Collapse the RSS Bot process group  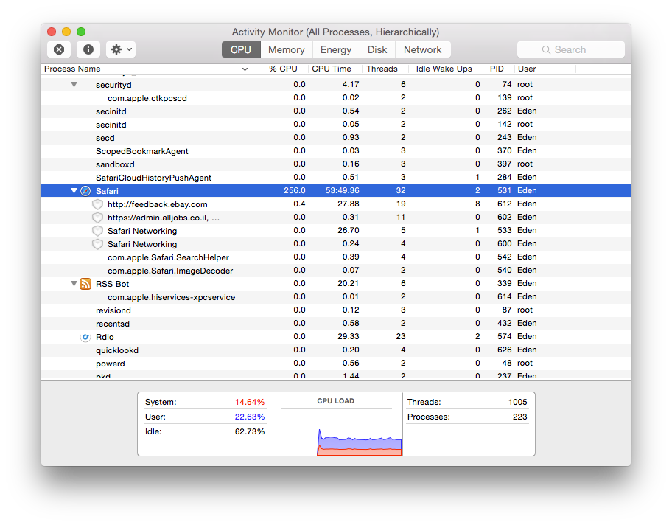point(74,284)
